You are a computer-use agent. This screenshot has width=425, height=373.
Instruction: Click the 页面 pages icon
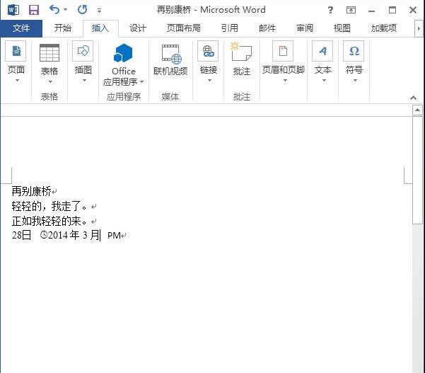[16, 51]
